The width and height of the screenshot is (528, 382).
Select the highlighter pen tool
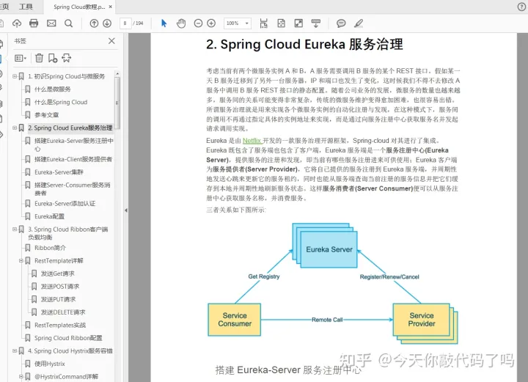[x=359, y=23]
